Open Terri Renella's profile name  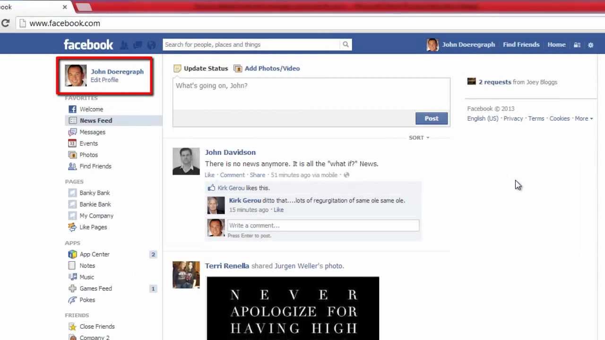(x=227, y=266)
